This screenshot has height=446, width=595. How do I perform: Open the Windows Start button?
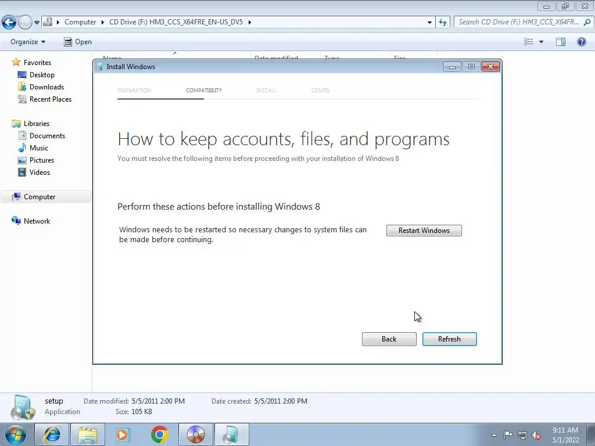(x=16, y=434)
